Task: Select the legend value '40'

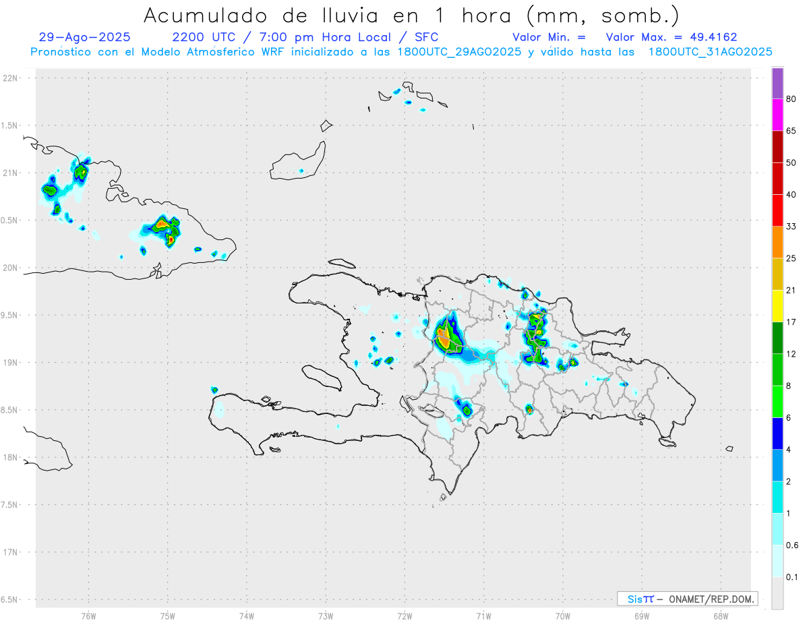Action: pyautogui.click(x=791, y=195)
